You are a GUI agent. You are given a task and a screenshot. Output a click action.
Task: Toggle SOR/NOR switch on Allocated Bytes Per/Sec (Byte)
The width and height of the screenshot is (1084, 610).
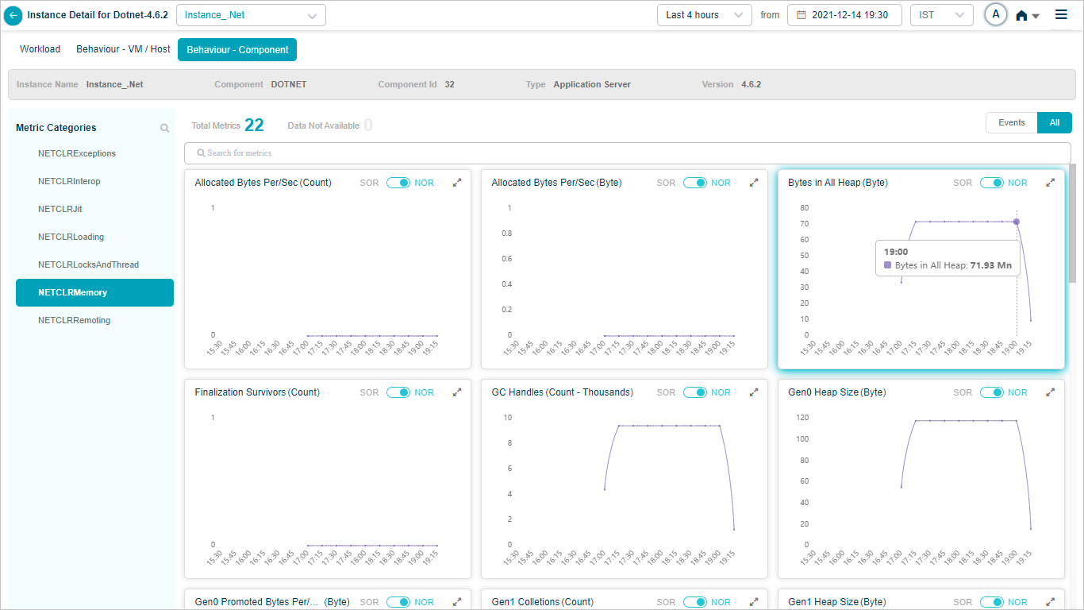tap(695, 183)
